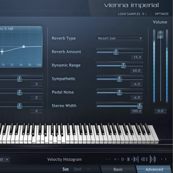Click the Stereo Width value field 100.0
The width and height of the screenshot is (173, 173).
pos(136,111)
